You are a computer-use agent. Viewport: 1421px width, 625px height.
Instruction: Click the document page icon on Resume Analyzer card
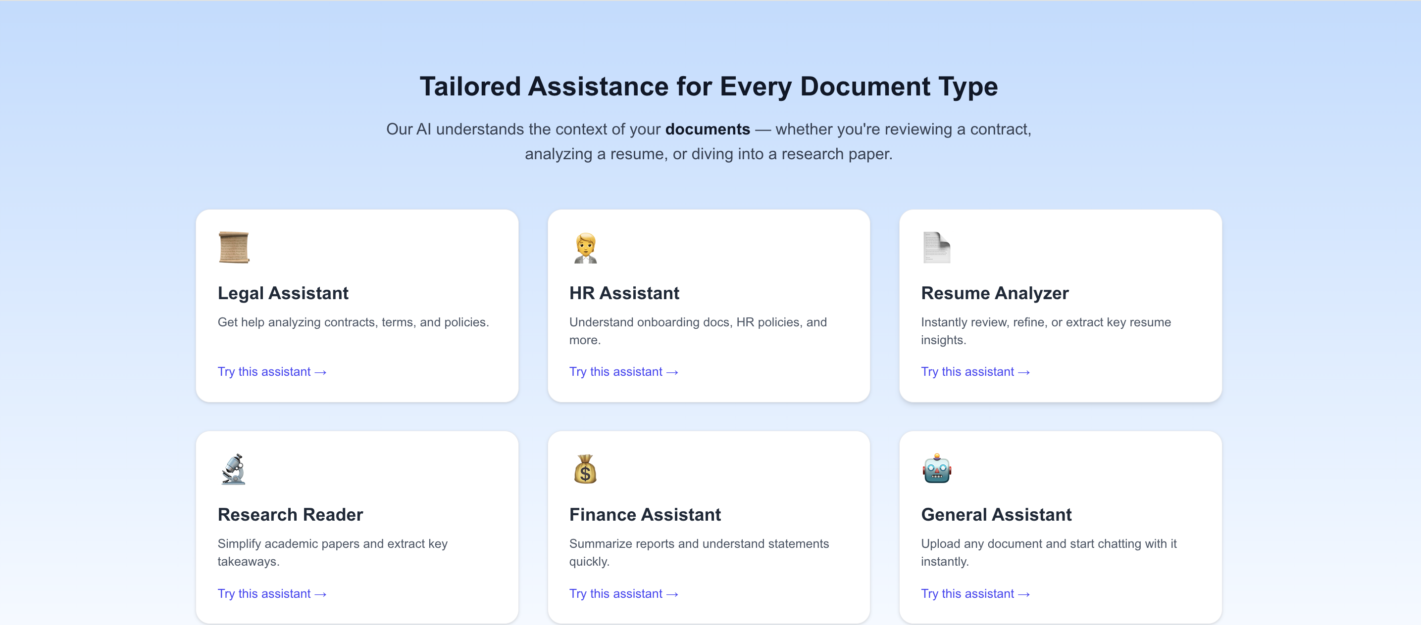937,248
